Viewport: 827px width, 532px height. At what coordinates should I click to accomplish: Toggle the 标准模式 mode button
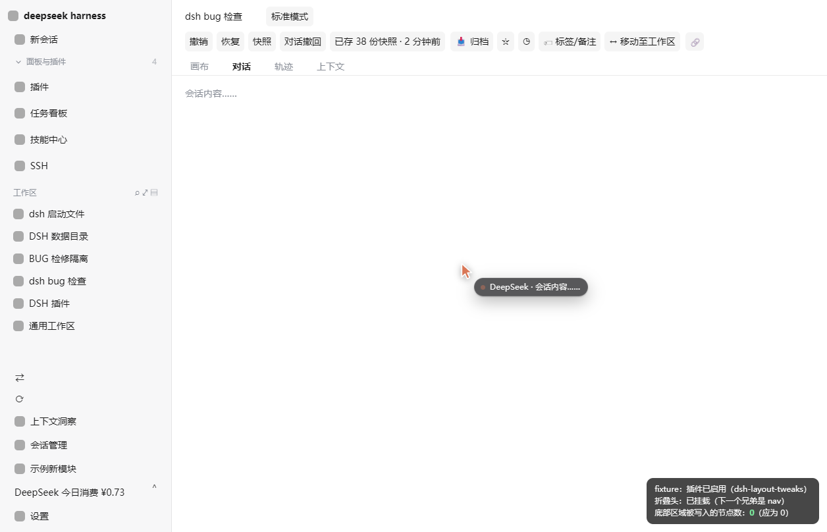click(290, 16)
